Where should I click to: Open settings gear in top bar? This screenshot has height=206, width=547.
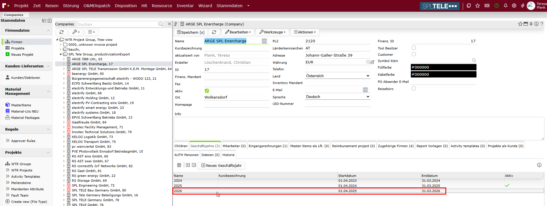pyautogui.click(x=514, y=5)
